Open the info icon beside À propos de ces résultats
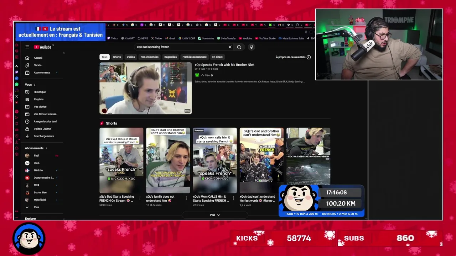 (309, 57)
